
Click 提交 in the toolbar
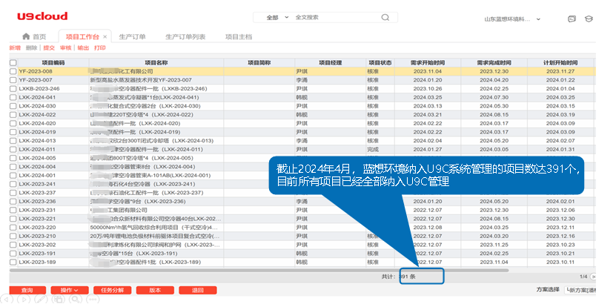[49, 48]
